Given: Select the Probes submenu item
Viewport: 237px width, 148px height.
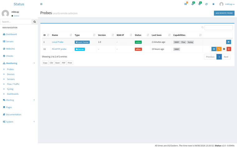Looking at the screenshot, I should pyautogui.click(x=10, y=69).
